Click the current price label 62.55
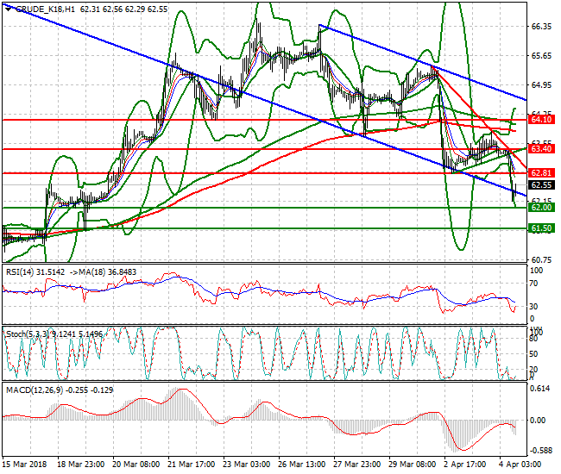 tap(541, 185)
